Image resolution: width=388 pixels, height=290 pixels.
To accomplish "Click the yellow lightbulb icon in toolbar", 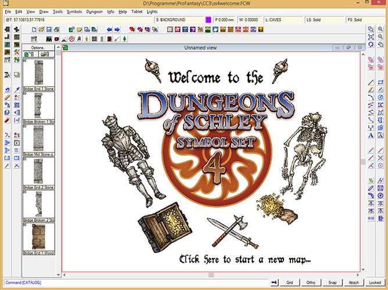I will 261,30.
